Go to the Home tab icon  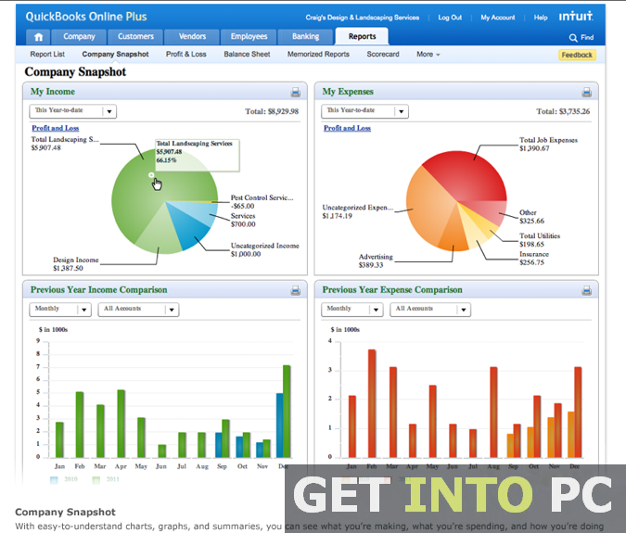pos(38,37)
